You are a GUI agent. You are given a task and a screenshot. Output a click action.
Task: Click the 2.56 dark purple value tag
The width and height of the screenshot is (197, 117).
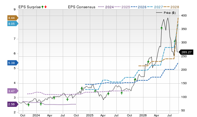click(13, 104)
